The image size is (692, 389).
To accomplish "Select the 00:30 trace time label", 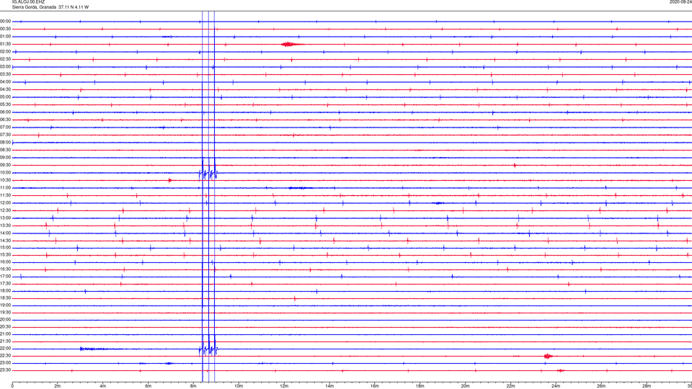I will [5, 29].
